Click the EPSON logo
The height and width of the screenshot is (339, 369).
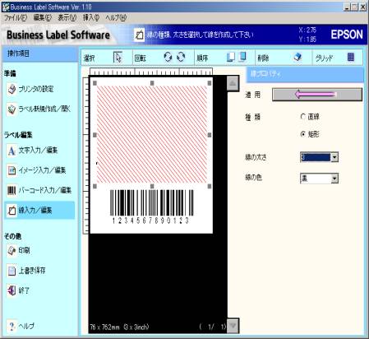click(347, 35)
